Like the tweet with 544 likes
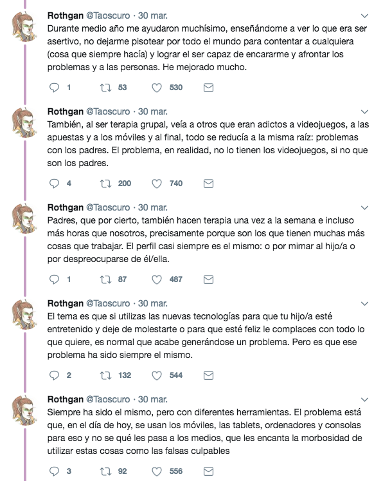Viewport: 383px width, 481px height. tap(157, 375)
